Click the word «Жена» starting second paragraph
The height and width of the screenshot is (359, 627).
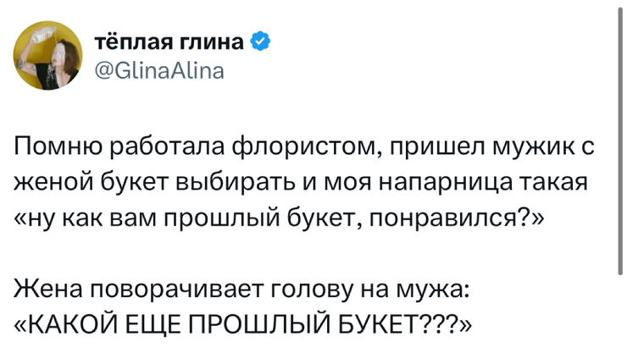[x=47, y=290]
